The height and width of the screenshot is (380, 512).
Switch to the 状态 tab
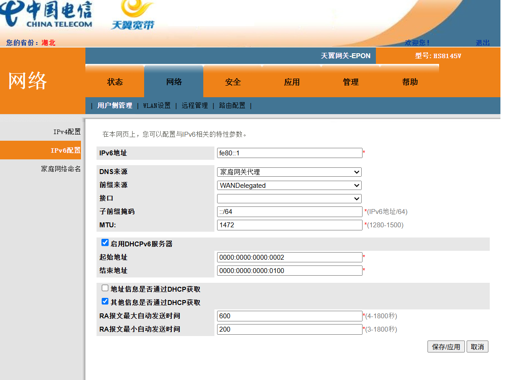[x=115, y=82]
